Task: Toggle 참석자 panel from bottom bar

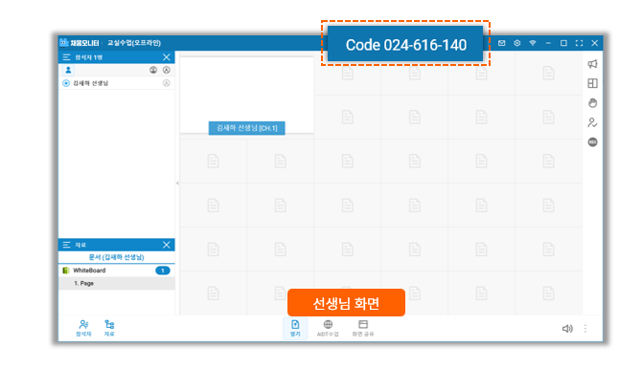Action: [x=83, y=328]
